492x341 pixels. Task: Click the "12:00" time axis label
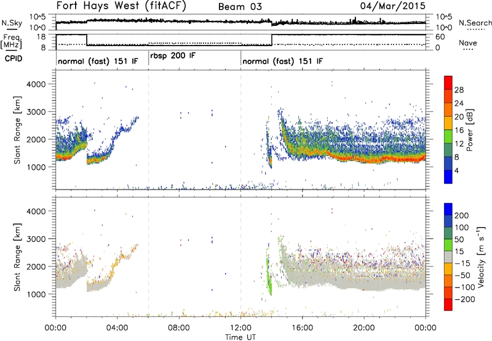[240, 328]
